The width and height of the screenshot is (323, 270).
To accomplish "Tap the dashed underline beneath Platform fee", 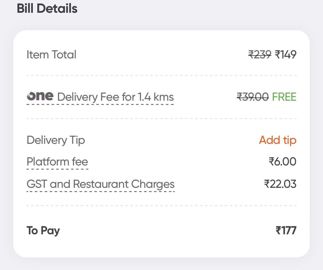I will pos(57,169).
